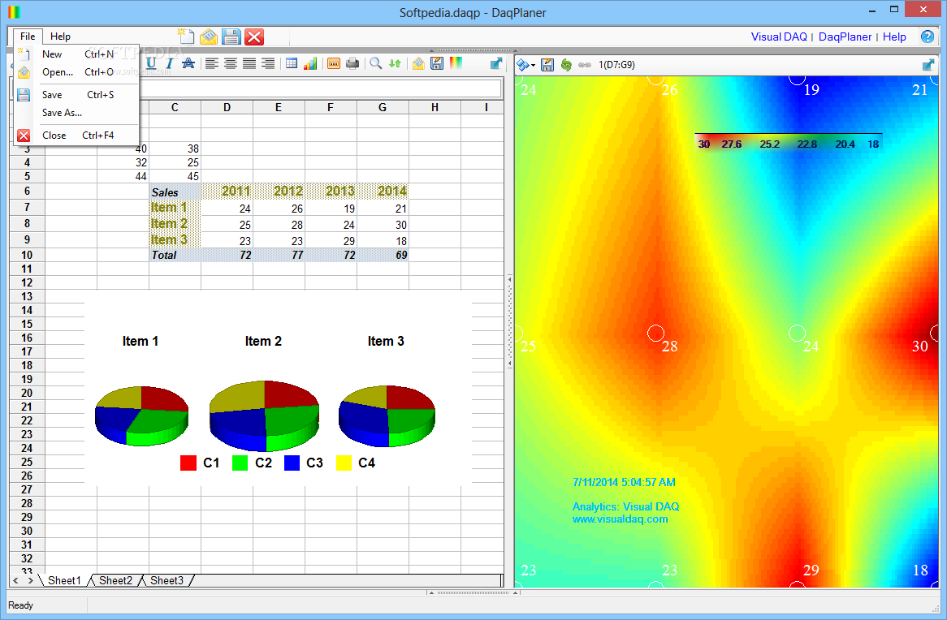The width and height of the screenshot is (947, 620).
Task: Click the Item 1 pie chart
Action: coord(142,416)
